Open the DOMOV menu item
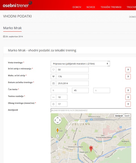Viewport: 136px width, 163px height. point(77,7)
